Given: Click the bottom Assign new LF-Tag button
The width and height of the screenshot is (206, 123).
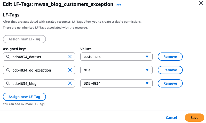Looking at the screenshot, I should 24,97.
